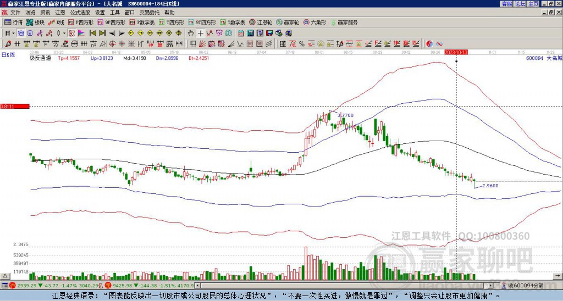Step chart left with black arrow
Image resolution: width=563 pixels, height=301 pixels.
[x=112, y=34]
